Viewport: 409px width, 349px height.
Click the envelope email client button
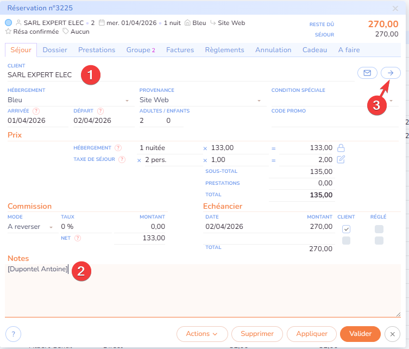click(367, 73)
